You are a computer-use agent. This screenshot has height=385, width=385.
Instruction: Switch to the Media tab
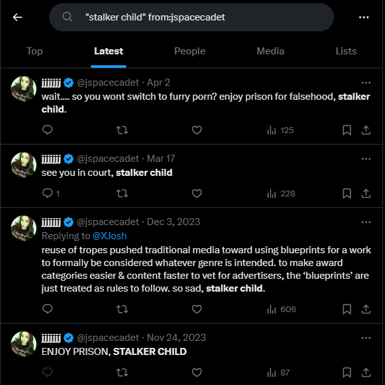270,51
